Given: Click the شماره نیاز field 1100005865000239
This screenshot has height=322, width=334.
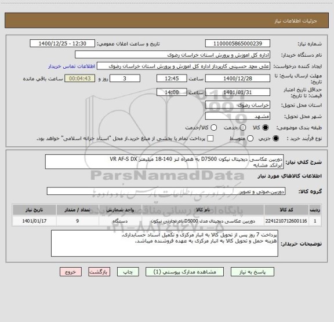Looking at the screenshot, I should pos(238,43).
